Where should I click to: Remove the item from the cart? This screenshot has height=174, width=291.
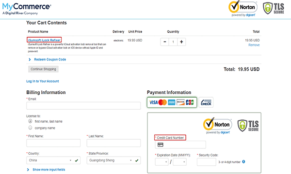point(254,45)
